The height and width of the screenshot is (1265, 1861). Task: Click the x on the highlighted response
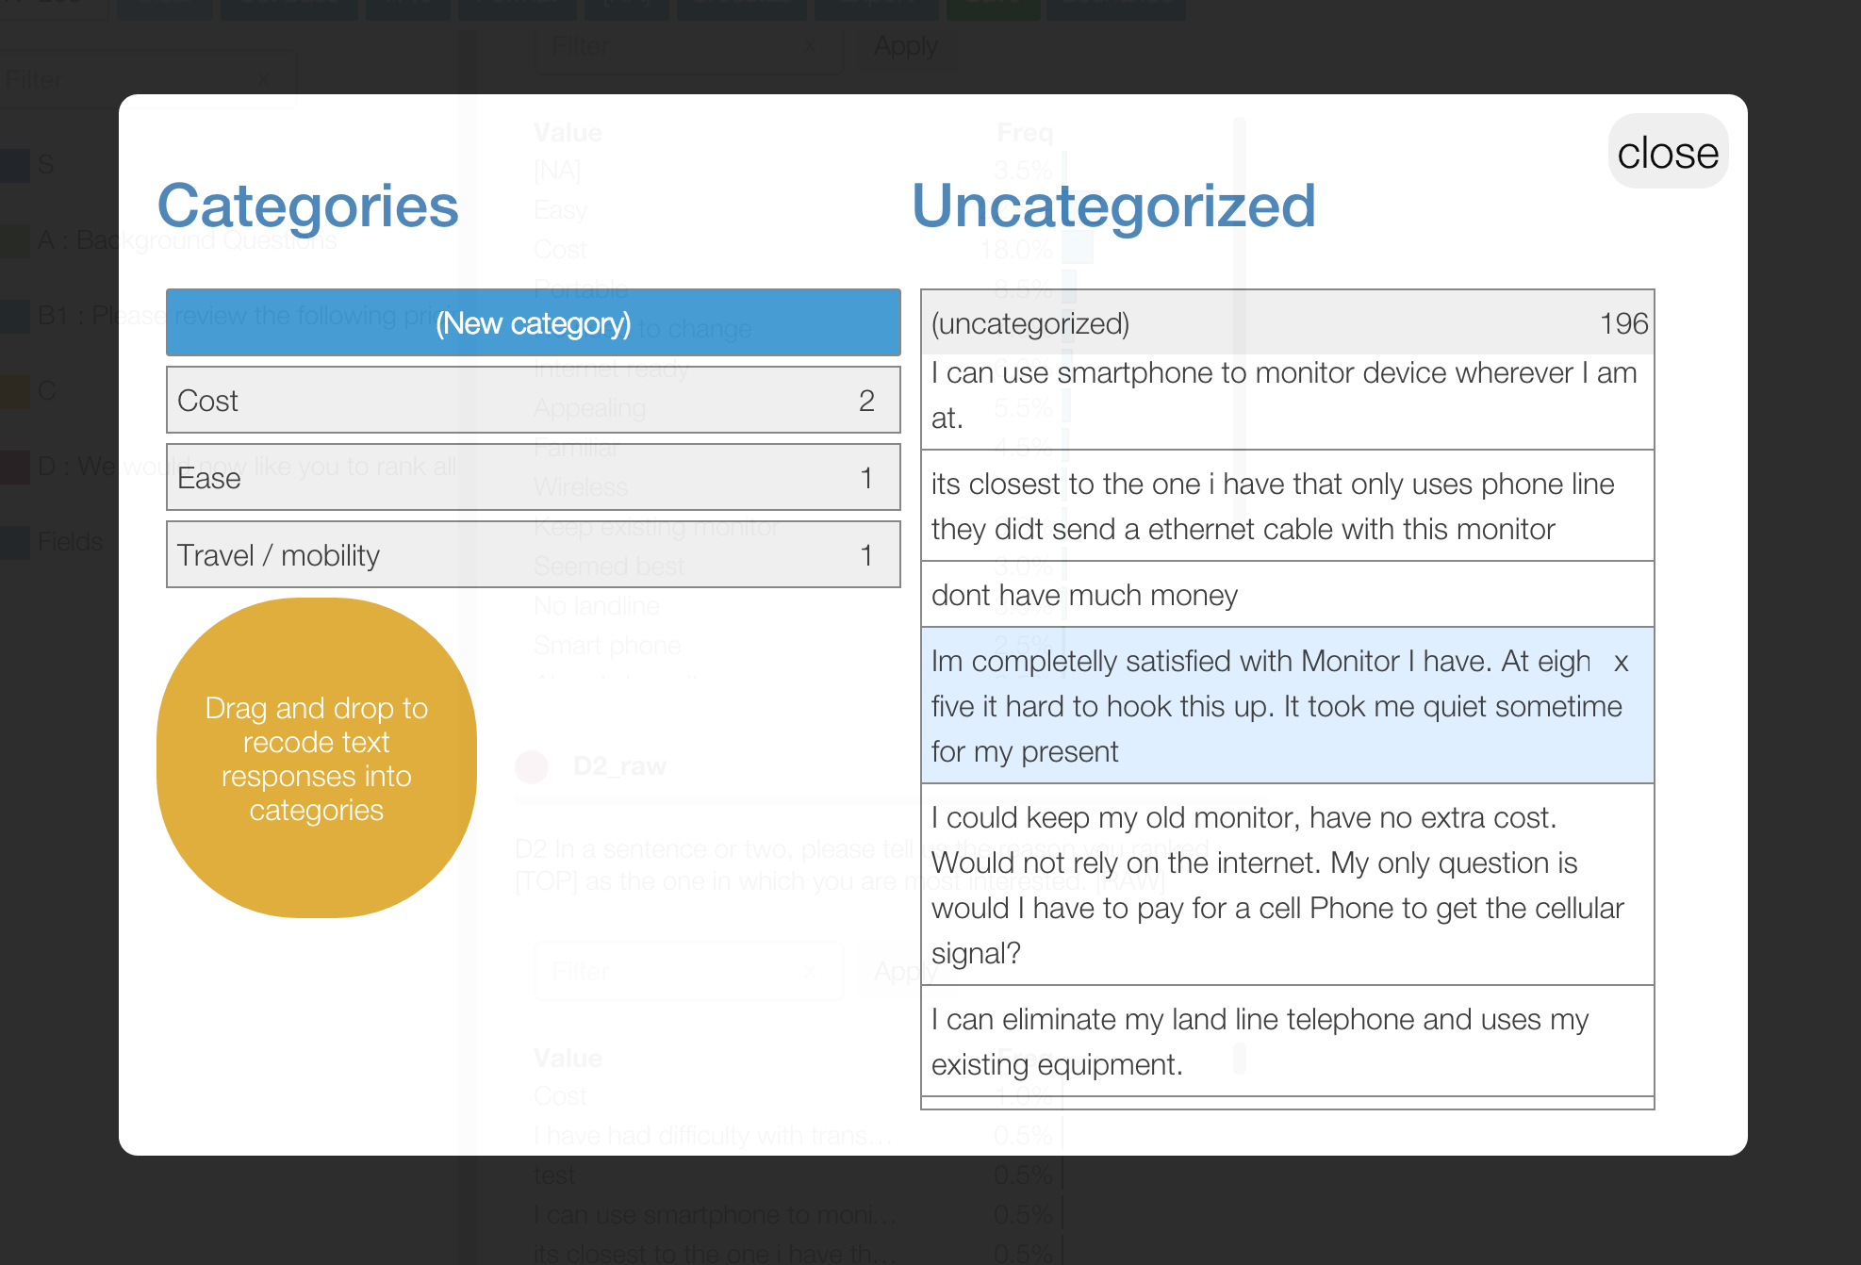coord(1622,663)
